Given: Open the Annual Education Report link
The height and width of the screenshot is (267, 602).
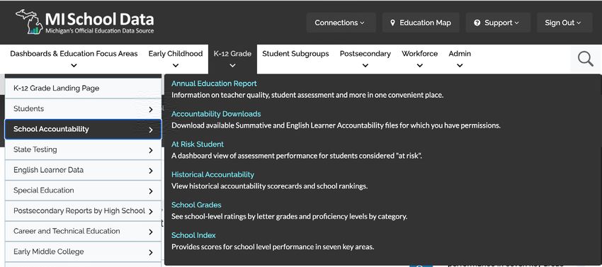Looking at the screenshot, I should pos(214,84).
